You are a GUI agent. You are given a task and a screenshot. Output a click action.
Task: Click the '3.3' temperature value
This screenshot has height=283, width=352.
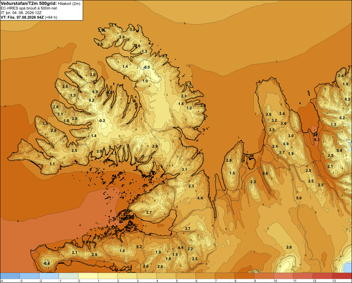pos(45,123)
